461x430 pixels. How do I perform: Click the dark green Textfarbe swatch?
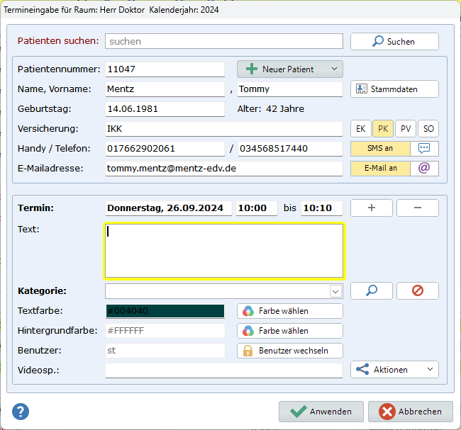(165, 311)
